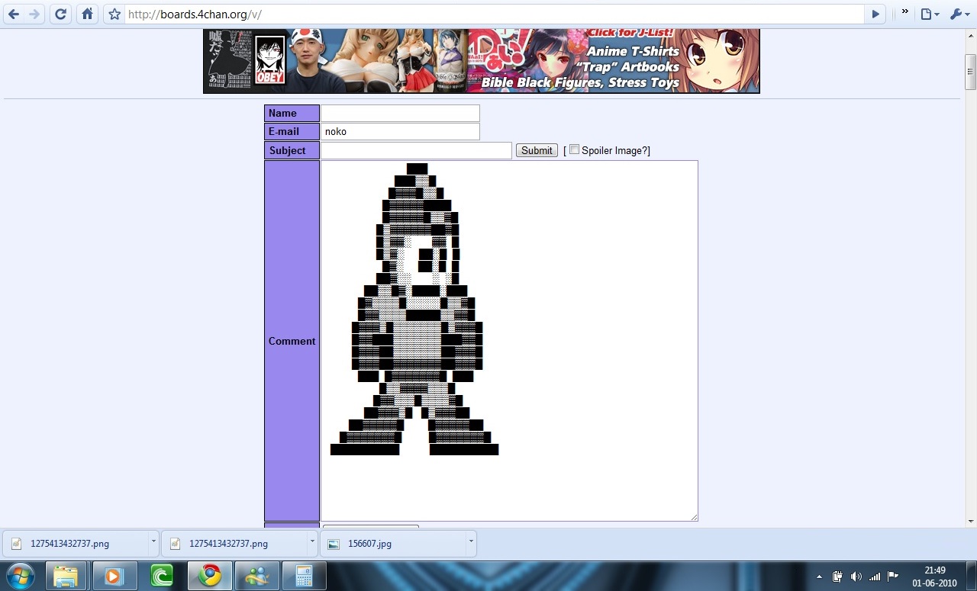Open Windows Media Player from the taskbar
The width and height of the screenshot is (977, 591).
click(x=114, y=576)
